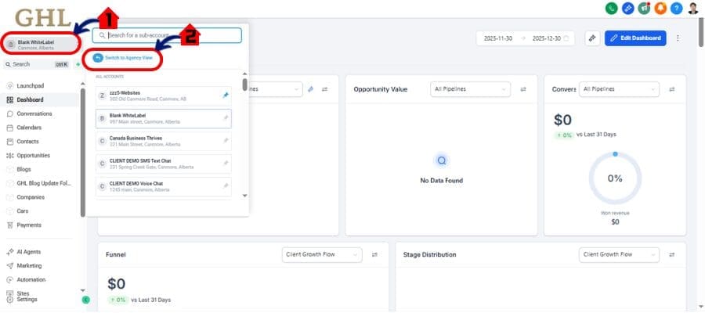Click the megaphone announcements icon
This screenshot has height=313, width=705.
tap(644, 9)
